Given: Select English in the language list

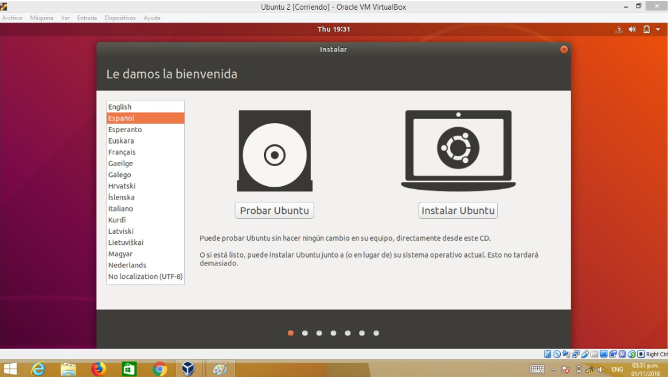Looking at the screenshot, I should pyautogui.click(x=145, y=107).
